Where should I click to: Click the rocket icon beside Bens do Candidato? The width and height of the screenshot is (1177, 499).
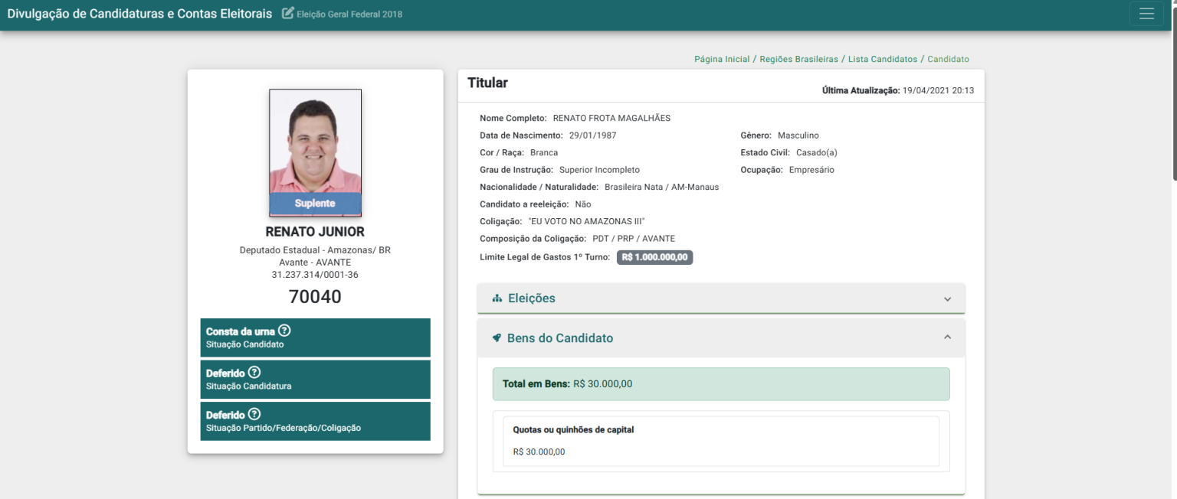497,338
